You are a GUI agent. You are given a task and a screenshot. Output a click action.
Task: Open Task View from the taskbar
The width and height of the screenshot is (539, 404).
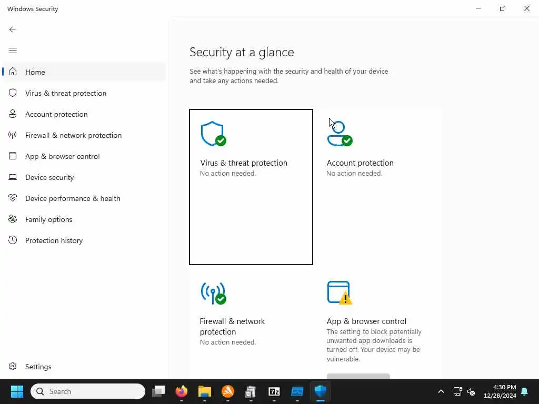click(x=158, y=391)
